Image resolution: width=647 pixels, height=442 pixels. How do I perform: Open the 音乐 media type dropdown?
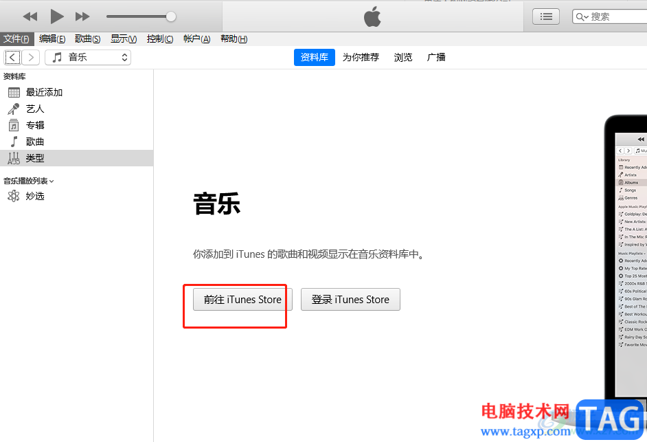tap(88, 58)
